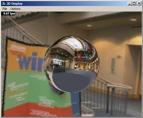Click the wall sconce beside the doorway
This screenshot has width=143, height=118.
113,66
